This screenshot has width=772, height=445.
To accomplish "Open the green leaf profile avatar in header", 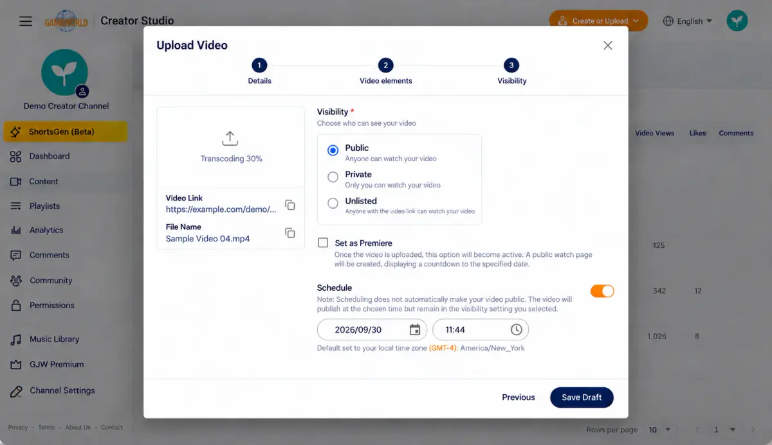I will tap(737, 21).
